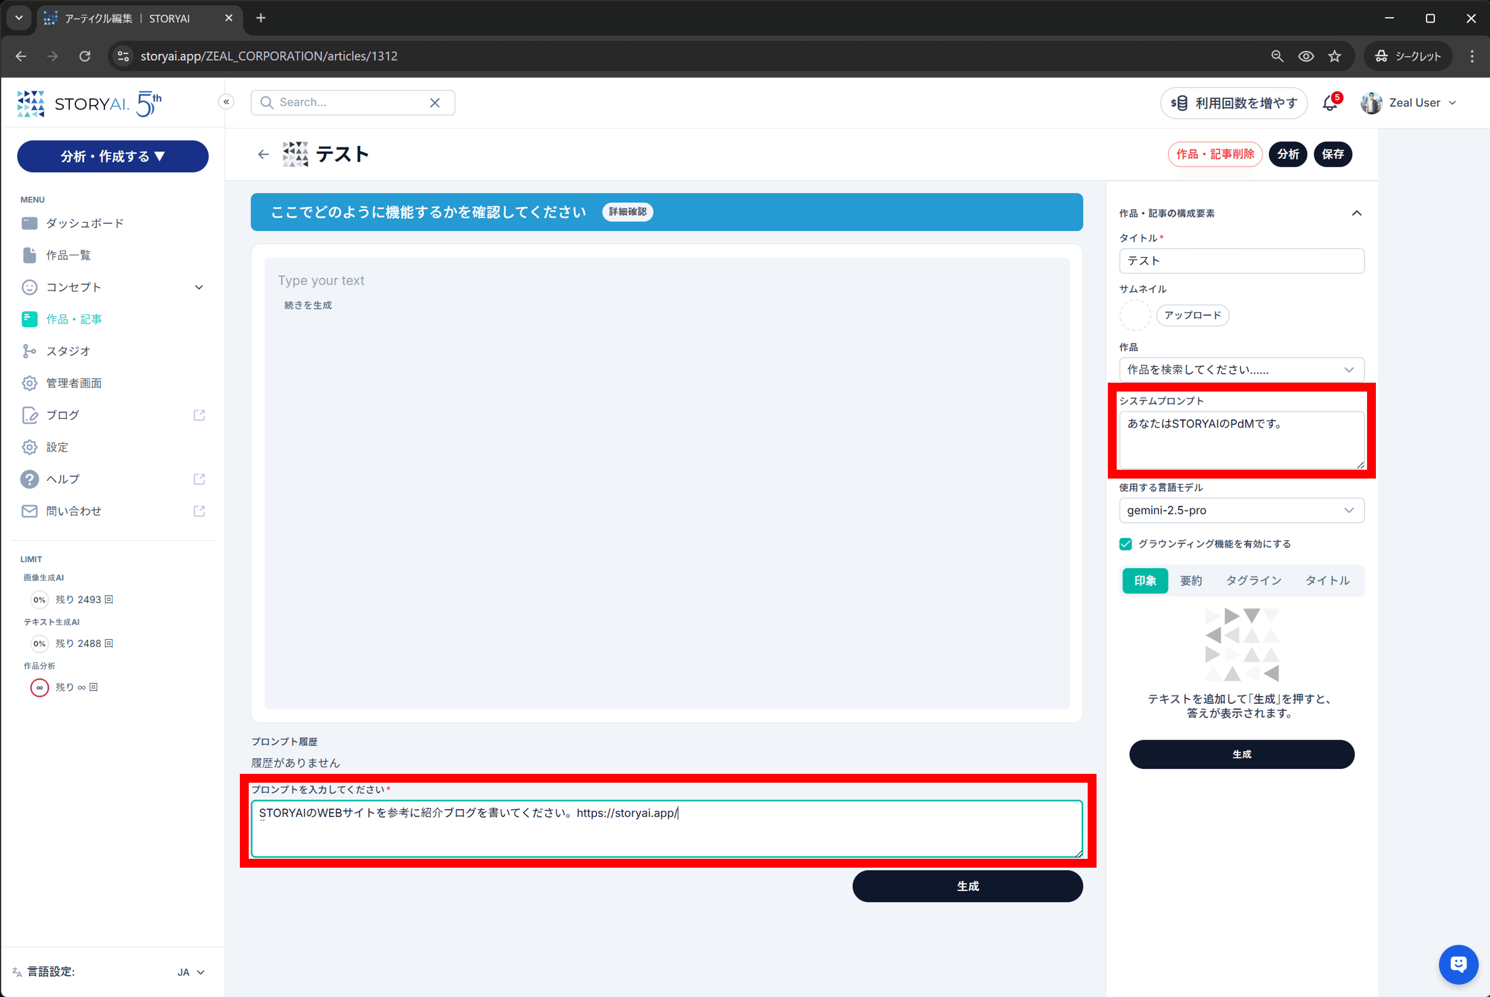Open the external link icon next to ブログ
The image size is (1490, 997).
(199, 415)
